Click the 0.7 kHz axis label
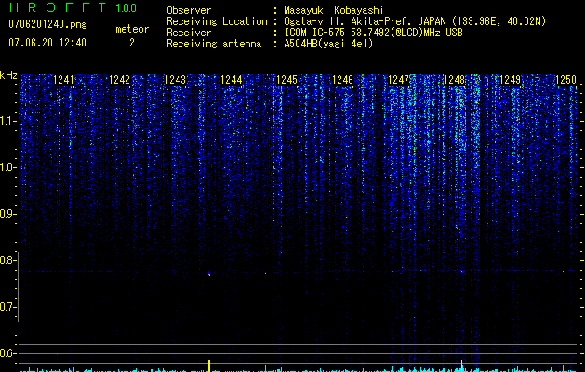585x372 pixels. pyautogui.click(x=7, y=307)
